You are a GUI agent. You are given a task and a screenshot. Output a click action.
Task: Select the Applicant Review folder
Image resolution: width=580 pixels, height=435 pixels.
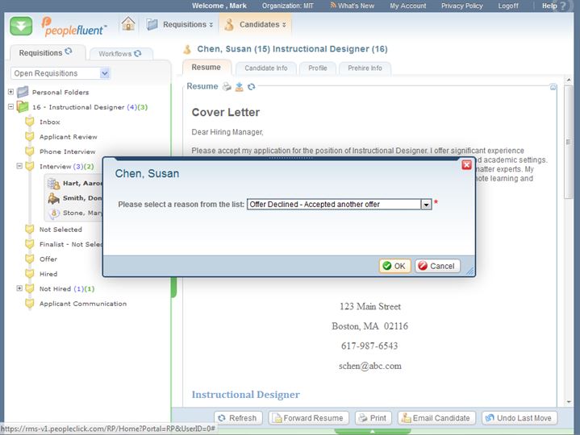click(x=68, y=137)
